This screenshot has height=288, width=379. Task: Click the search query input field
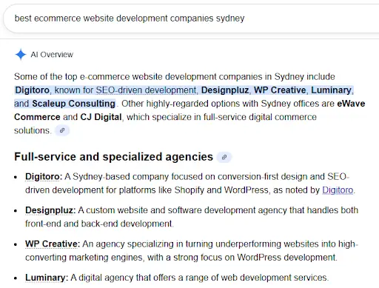tap(190, 19)
